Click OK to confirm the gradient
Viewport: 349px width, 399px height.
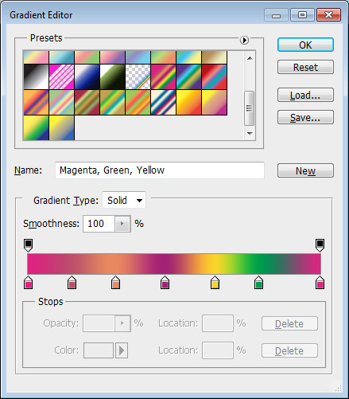[305, 45]
